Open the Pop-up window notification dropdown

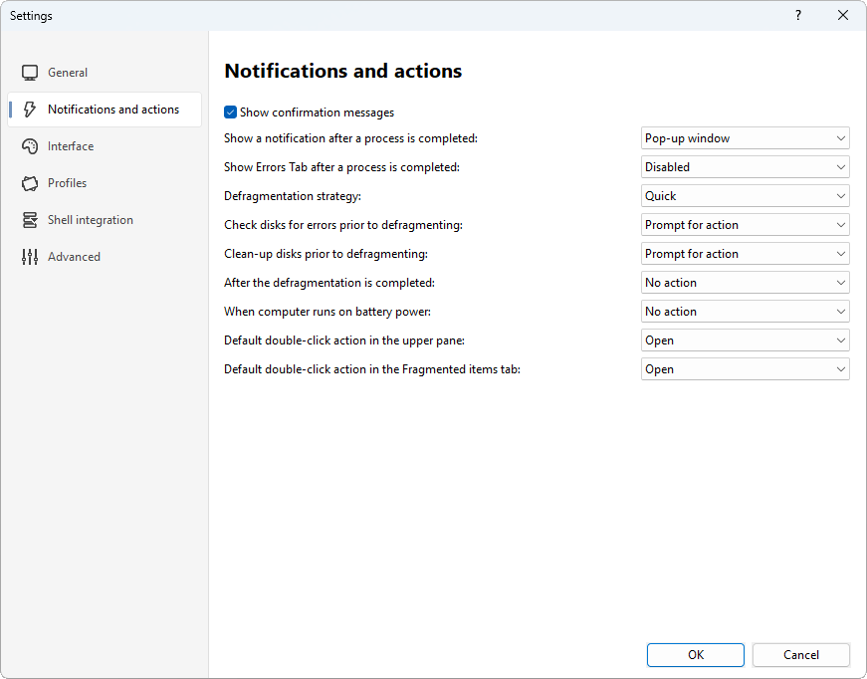[x=745, y=138]
